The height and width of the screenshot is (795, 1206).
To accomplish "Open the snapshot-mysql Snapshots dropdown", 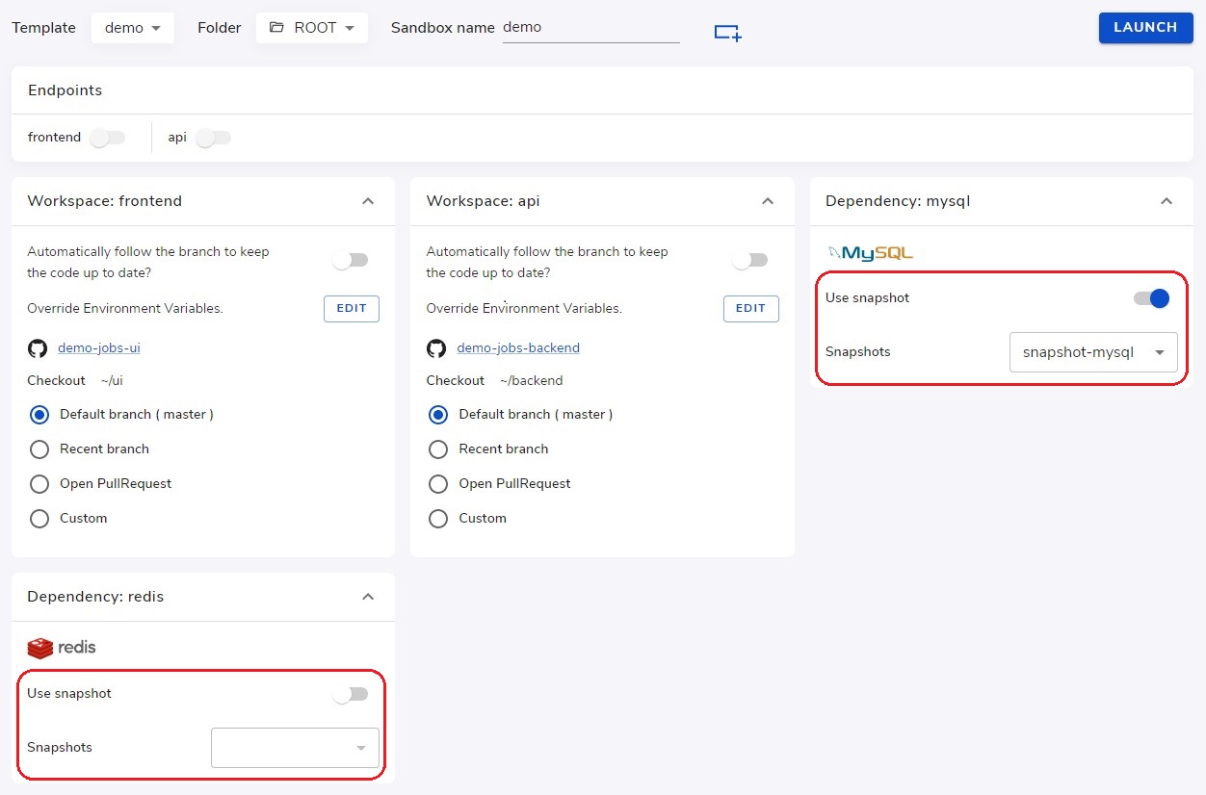I will [1093, 352].
